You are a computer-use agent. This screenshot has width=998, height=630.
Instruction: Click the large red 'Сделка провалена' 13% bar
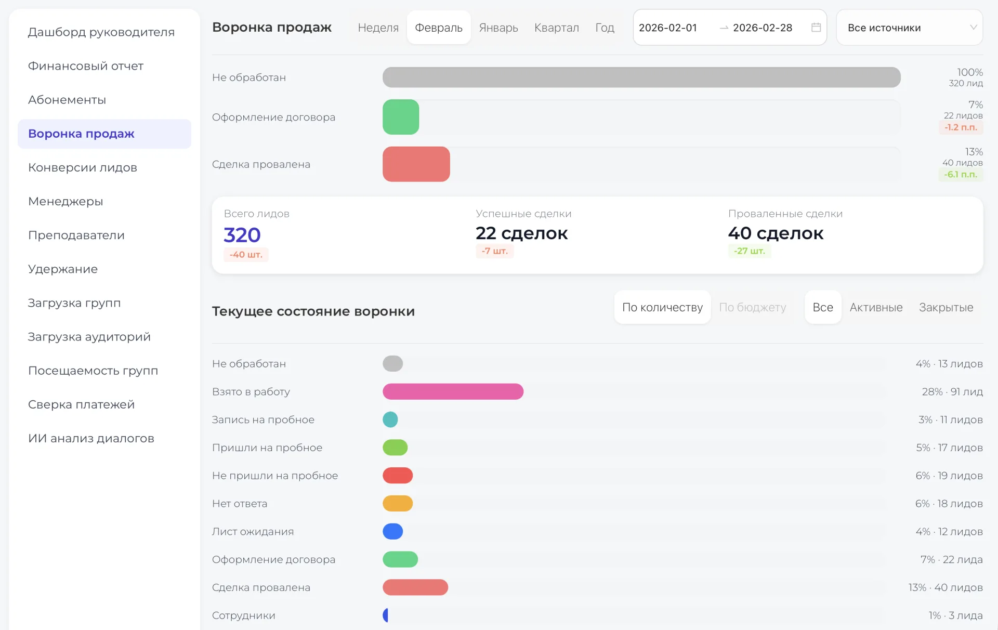coord(416,164)
